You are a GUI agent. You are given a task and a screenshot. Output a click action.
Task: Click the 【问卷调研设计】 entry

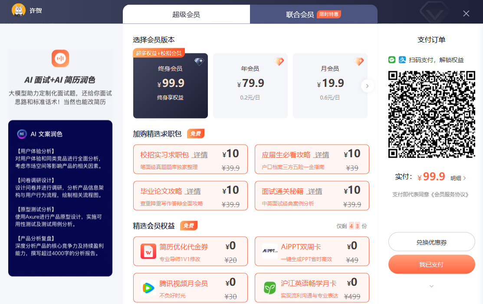(x=59, y=188)
